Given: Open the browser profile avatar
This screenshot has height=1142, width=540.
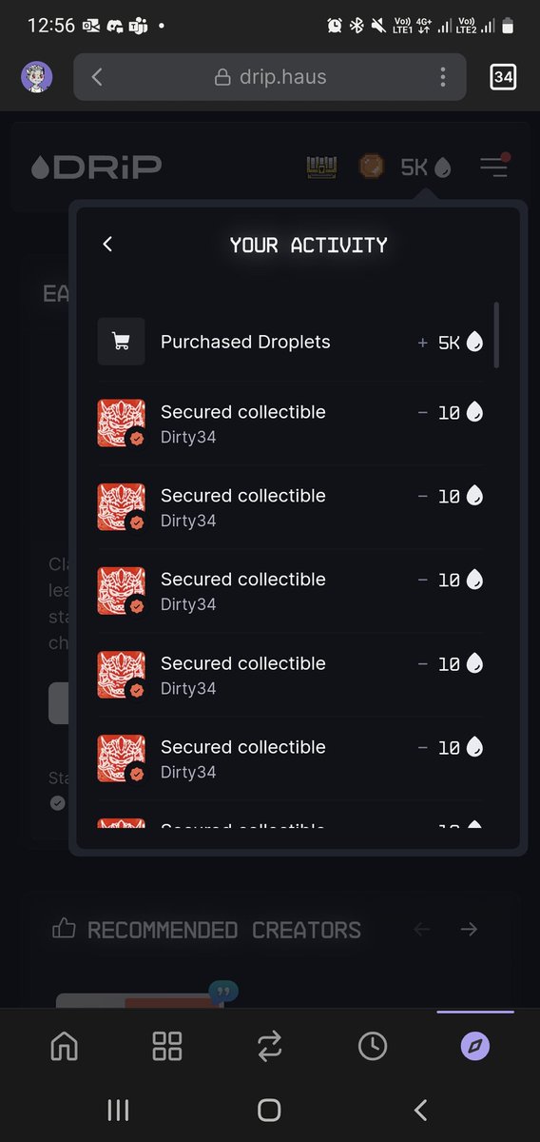Looking at the screenshot, I should pos(37,77).
